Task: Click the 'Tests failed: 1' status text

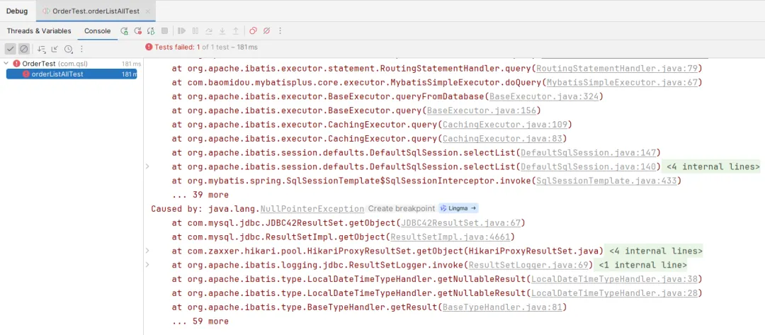Action: 178,47
